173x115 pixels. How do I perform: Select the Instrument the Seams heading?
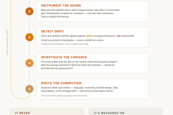61,5
